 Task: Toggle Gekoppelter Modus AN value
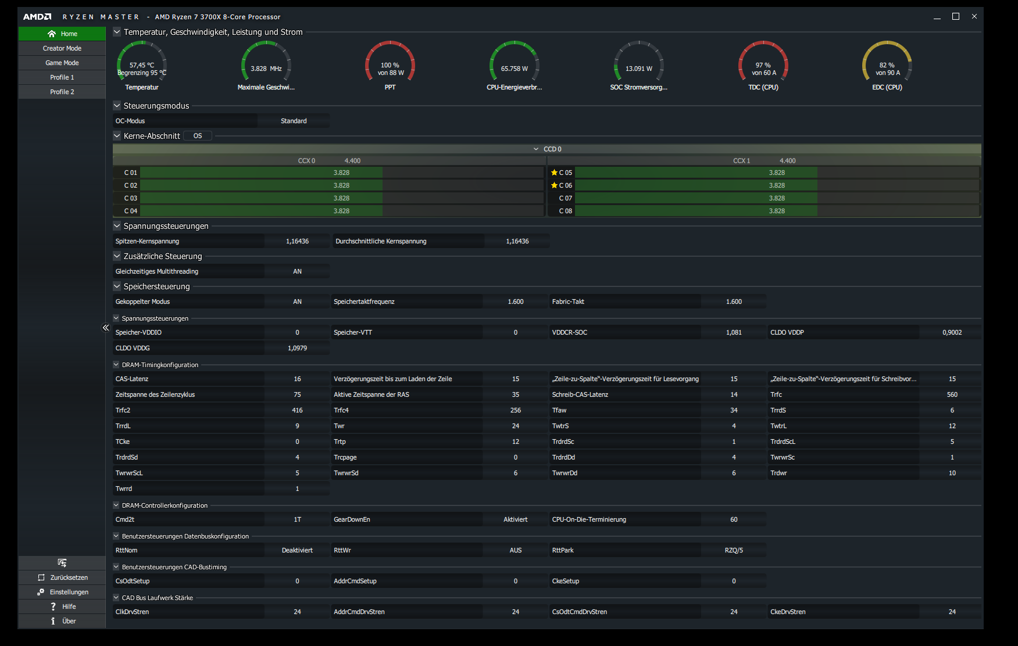[x=297, y=302]
